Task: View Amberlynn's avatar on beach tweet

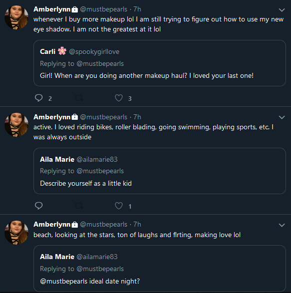Action: (16, 233)
